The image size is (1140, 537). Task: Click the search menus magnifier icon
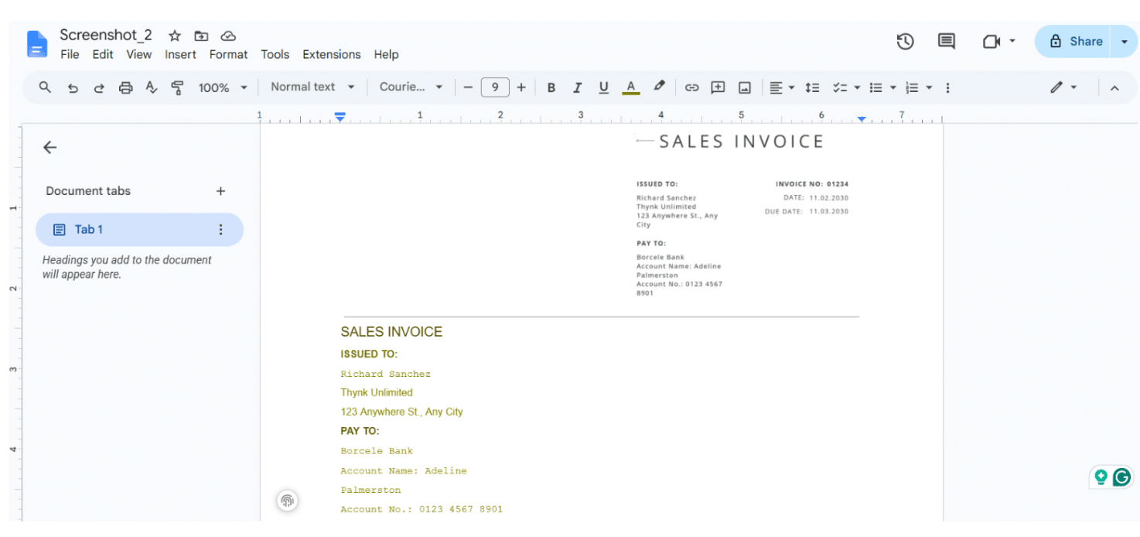tap(45, 87)
